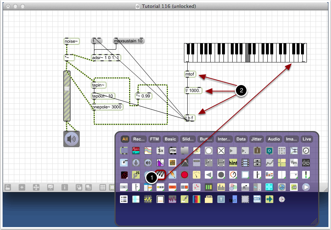Click the red record circle palette icon

184,175
